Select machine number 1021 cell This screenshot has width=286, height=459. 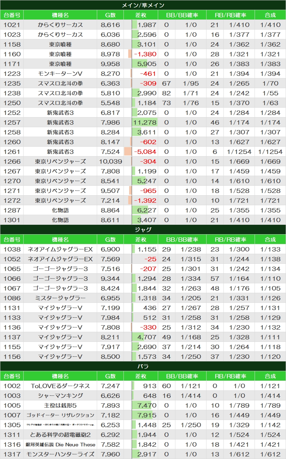pyautogui.click(x=12, y=25)
